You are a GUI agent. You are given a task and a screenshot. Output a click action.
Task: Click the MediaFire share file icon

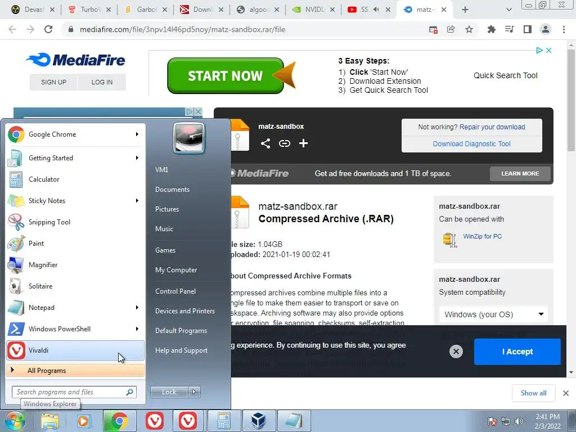tap(265, 143)
